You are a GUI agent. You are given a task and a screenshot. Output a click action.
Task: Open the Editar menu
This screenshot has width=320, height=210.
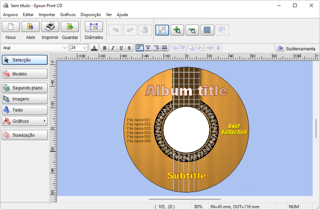point(28,14)
